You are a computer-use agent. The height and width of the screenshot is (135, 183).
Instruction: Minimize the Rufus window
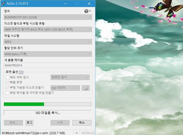tap(65, 4)
